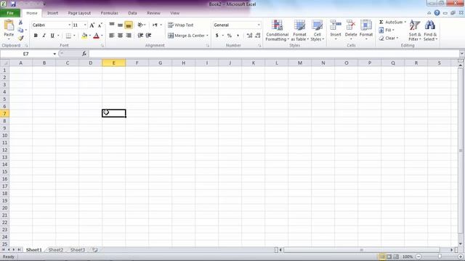This screenshot has height=261, width=465.
Task: Open Conditional Formatting menu
Action: coord(277,30)
